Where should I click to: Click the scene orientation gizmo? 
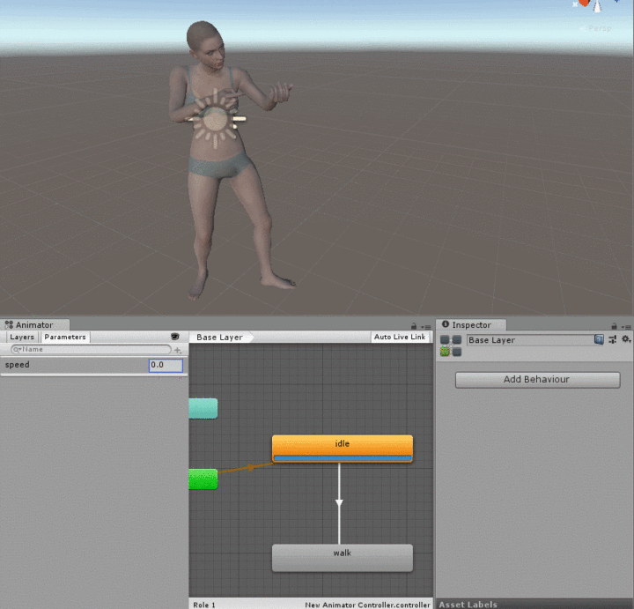pos(591,4)
